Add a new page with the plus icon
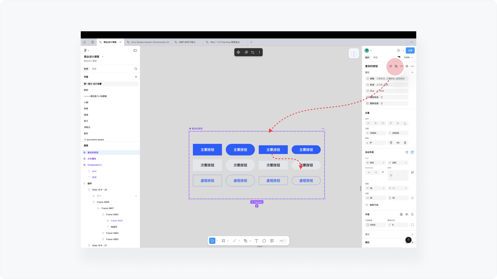Screen dimensions: 497x279 coord(136,77)
